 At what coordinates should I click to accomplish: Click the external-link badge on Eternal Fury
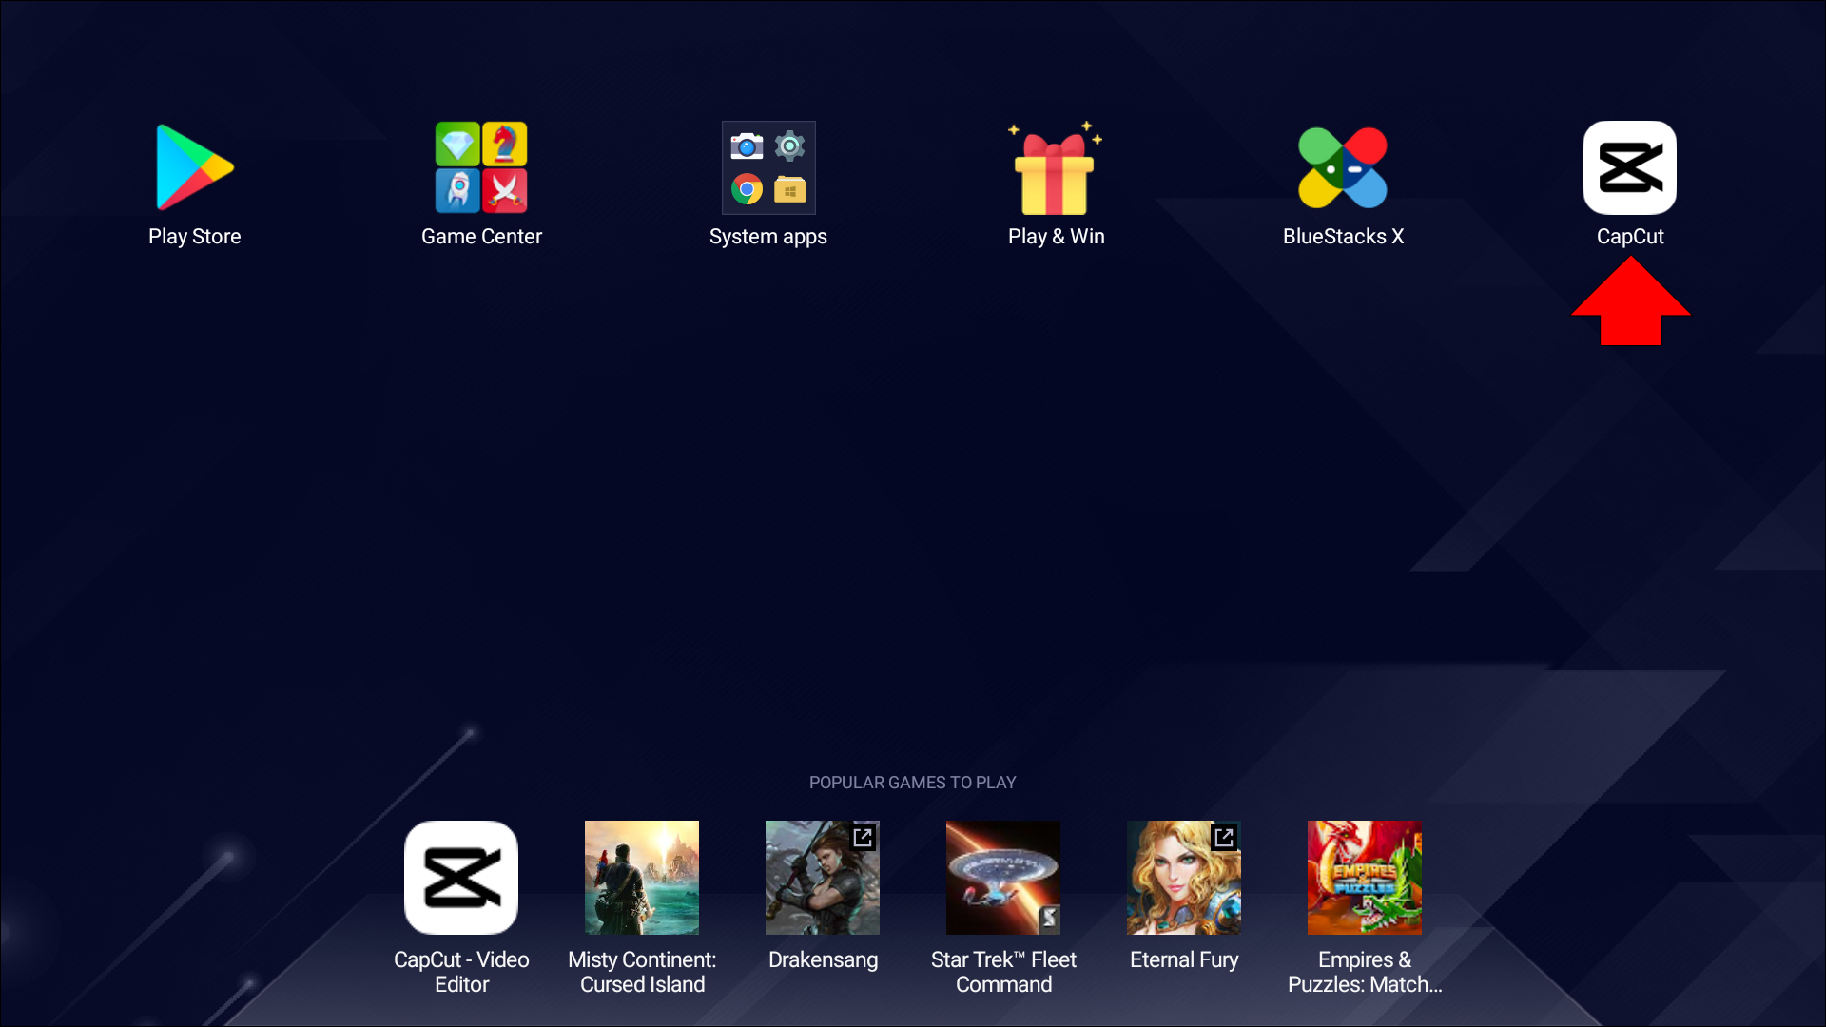[1224, 837]
